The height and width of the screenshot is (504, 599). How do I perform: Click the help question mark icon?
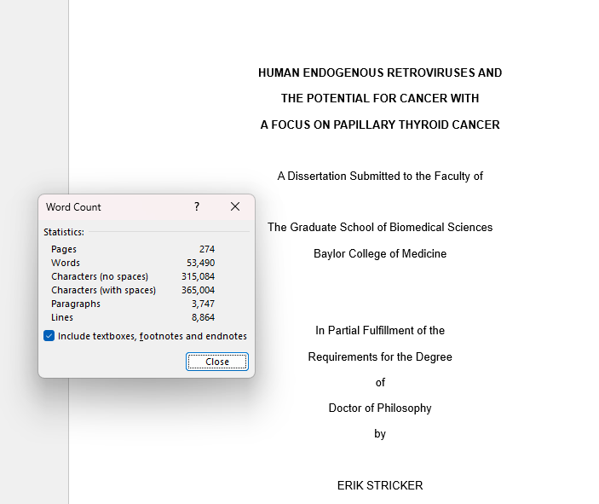[x=197, y=207]
